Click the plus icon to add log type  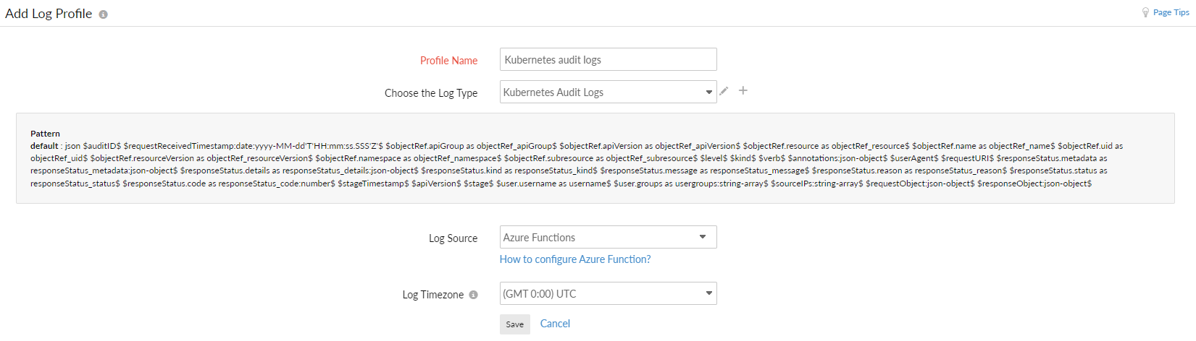(743, 90)
